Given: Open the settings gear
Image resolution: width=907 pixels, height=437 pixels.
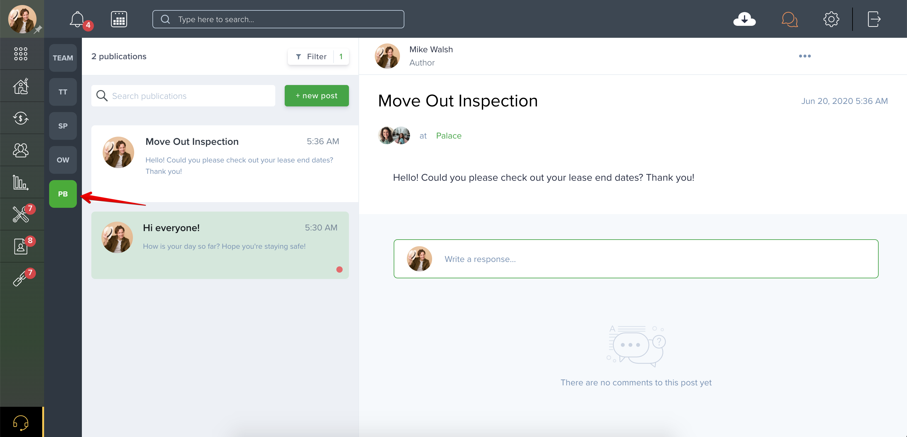Looking at the screenshot, I should (831, 19).
